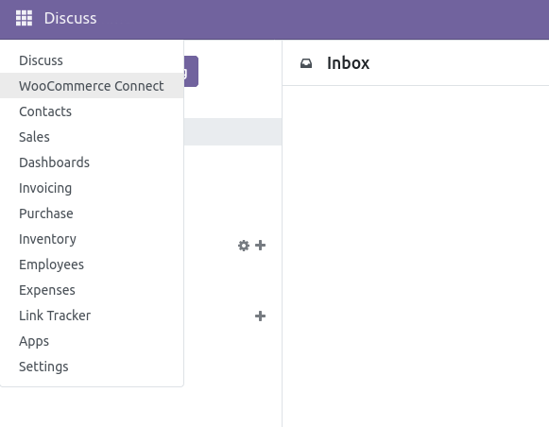The height and width of the screenshot is (427, 549).
Task: Click the lower plus to start conversation
Action: click(x=260, y=316)
